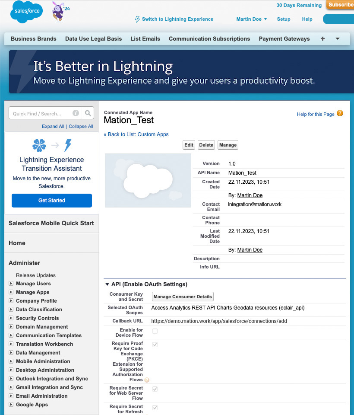The width and height of the screenshot is (354, 415).
Task: Click the Quick Find magnifier search icon
Action: coord(88,113)
